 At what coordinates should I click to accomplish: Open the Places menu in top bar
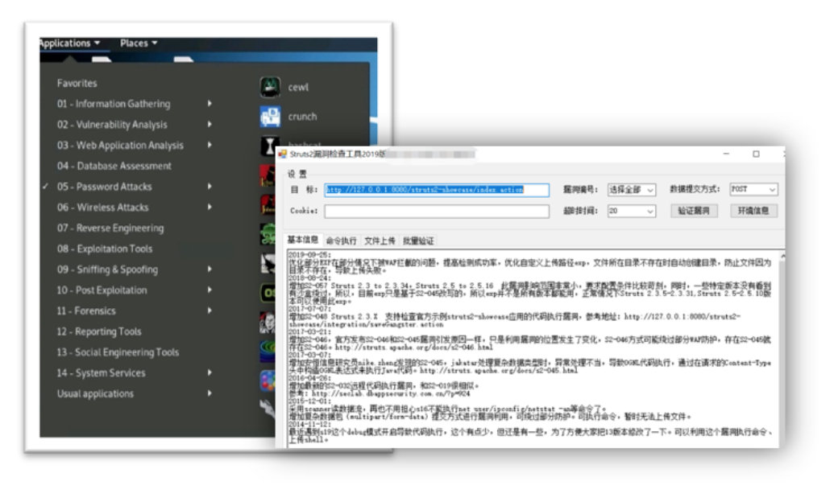[139, 43]
